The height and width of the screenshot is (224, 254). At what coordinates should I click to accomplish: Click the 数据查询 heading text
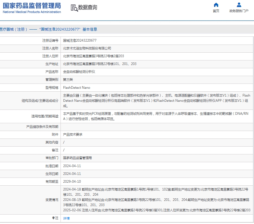click(x=87, y=7)
